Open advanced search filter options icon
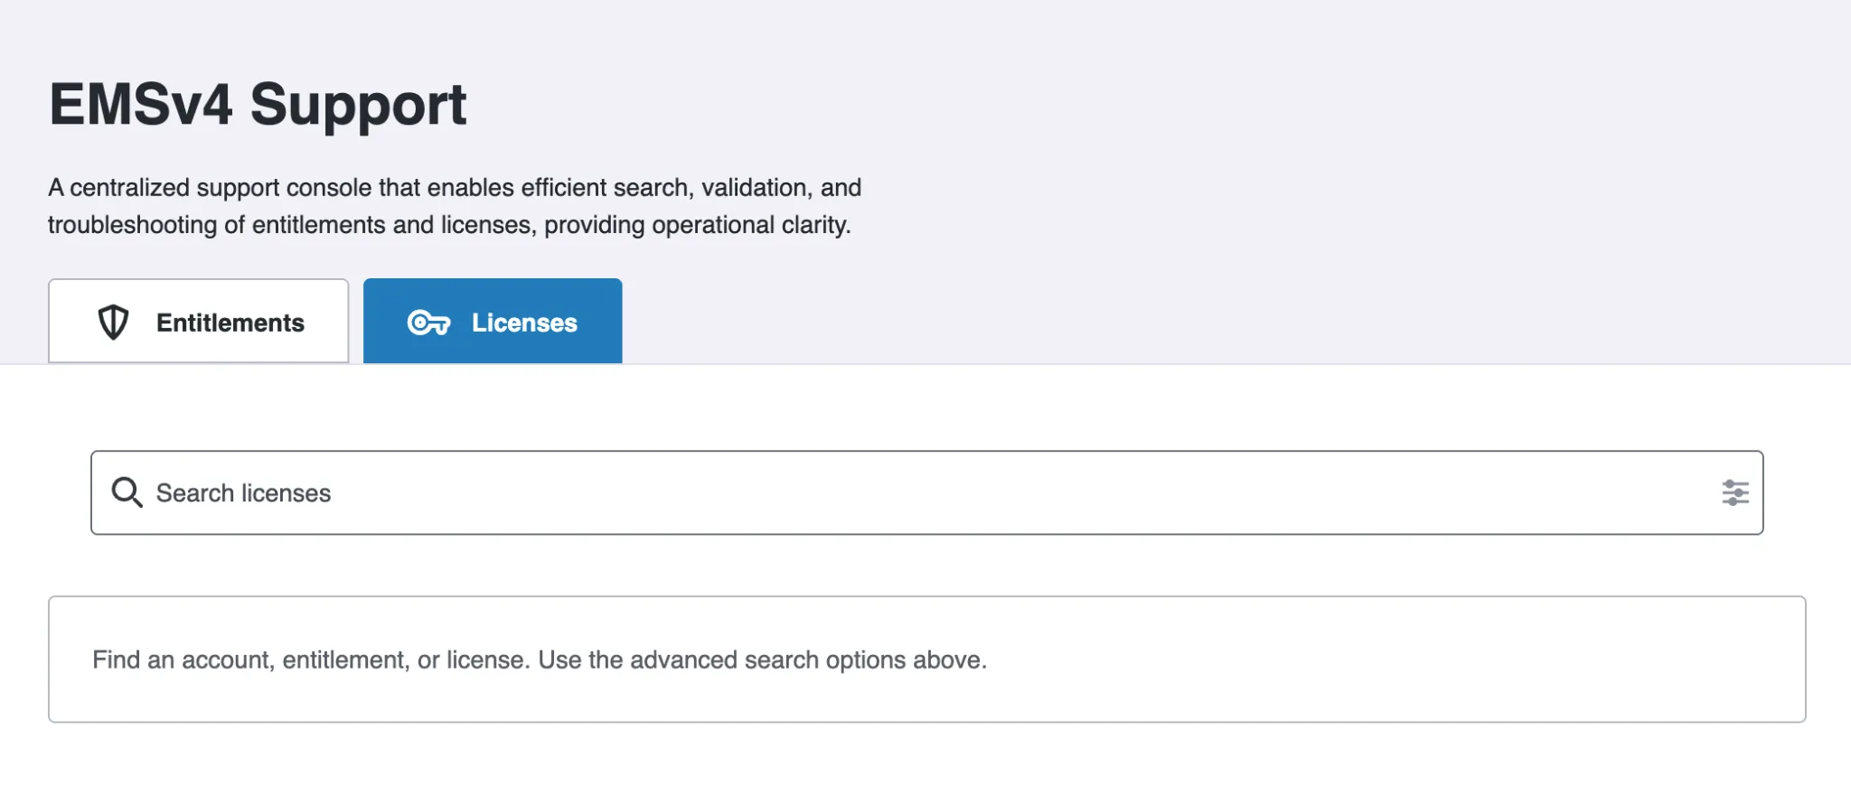Viewport: 1851px width, 805px height. click(1734, 492)
